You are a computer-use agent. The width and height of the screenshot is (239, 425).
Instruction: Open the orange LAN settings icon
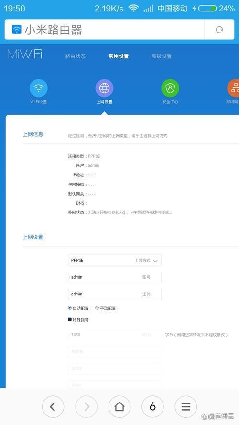point(233,88)
